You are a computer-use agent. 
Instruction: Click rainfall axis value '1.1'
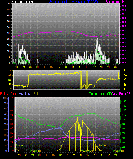(x=12, y=102)
